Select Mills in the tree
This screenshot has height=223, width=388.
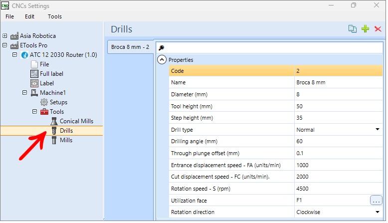click(x=66, y=140)
